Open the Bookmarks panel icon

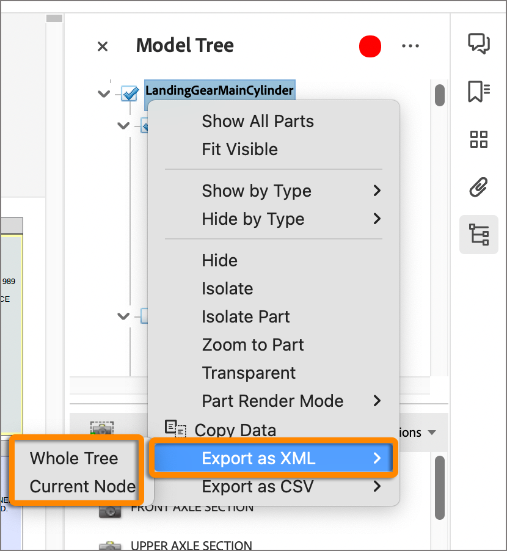pyautogui.click(x=479, y=92)
